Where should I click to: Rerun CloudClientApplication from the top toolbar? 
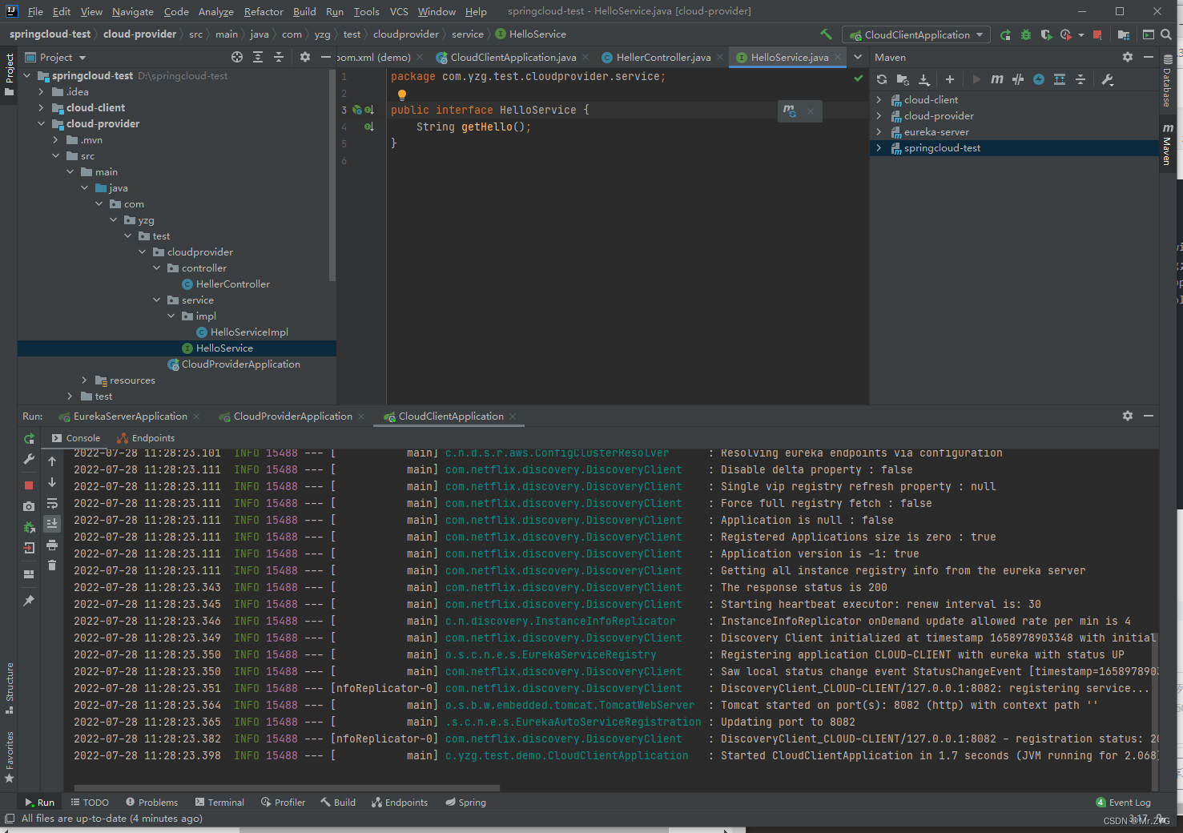pyautogui.click(x=1005, y=34)
